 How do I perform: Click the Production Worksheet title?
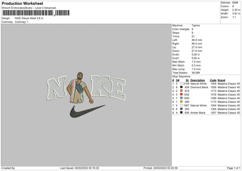click(22, 3)
